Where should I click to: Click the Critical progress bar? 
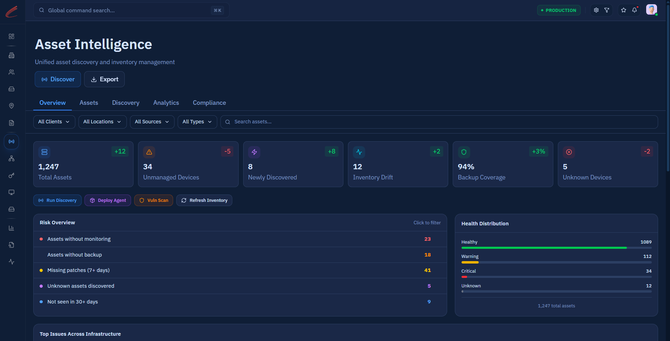(556, 277)
